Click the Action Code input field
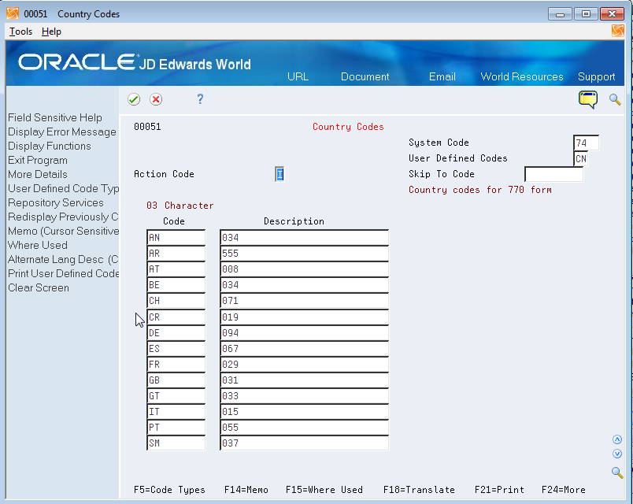Screen dimensions: 633x504 pyautogui.click(x=279, y=175)
